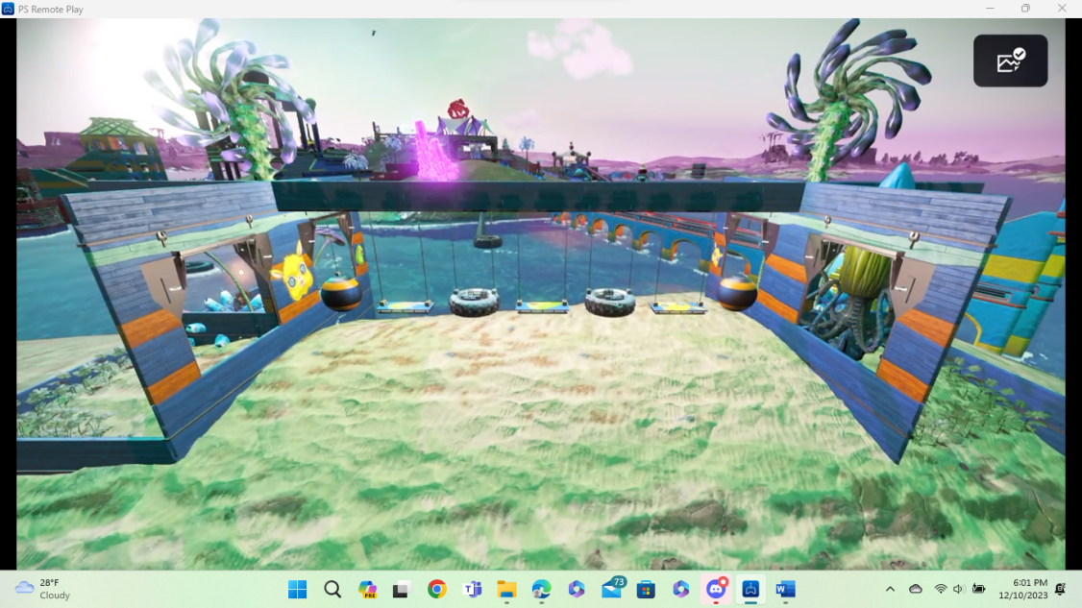The width and height of the screenshot is (1082, 608).
Task: Open the clock and date panel
Action: click(1023, 589)
